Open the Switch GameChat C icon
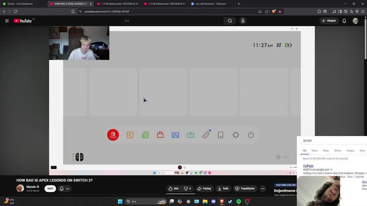This screenshot has width=367, height=206. tap(130, 135)
